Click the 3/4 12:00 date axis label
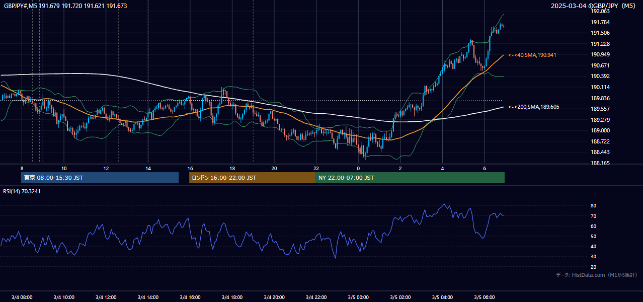Image resolution: width=643 pixels, height=302 pixels. (x=106, y=297)
